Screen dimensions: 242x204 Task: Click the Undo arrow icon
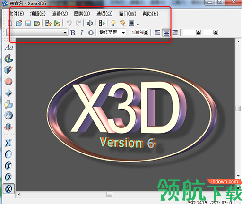click(x=69, y=23)
